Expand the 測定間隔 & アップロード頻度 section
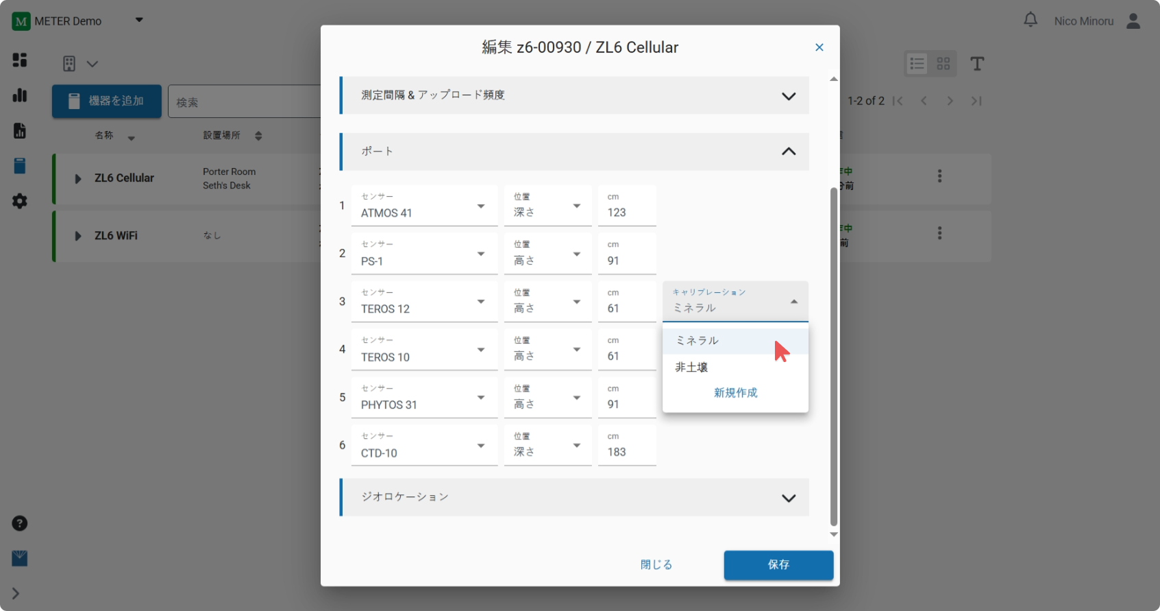 coord(574,95)
